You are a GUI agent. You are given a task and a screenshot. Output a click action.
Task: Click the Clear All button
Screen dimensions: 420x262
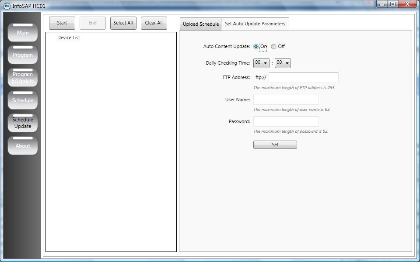(154, 23)
